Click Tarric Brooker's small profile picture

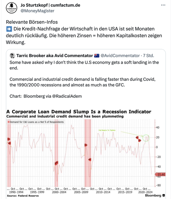point(12,56)
